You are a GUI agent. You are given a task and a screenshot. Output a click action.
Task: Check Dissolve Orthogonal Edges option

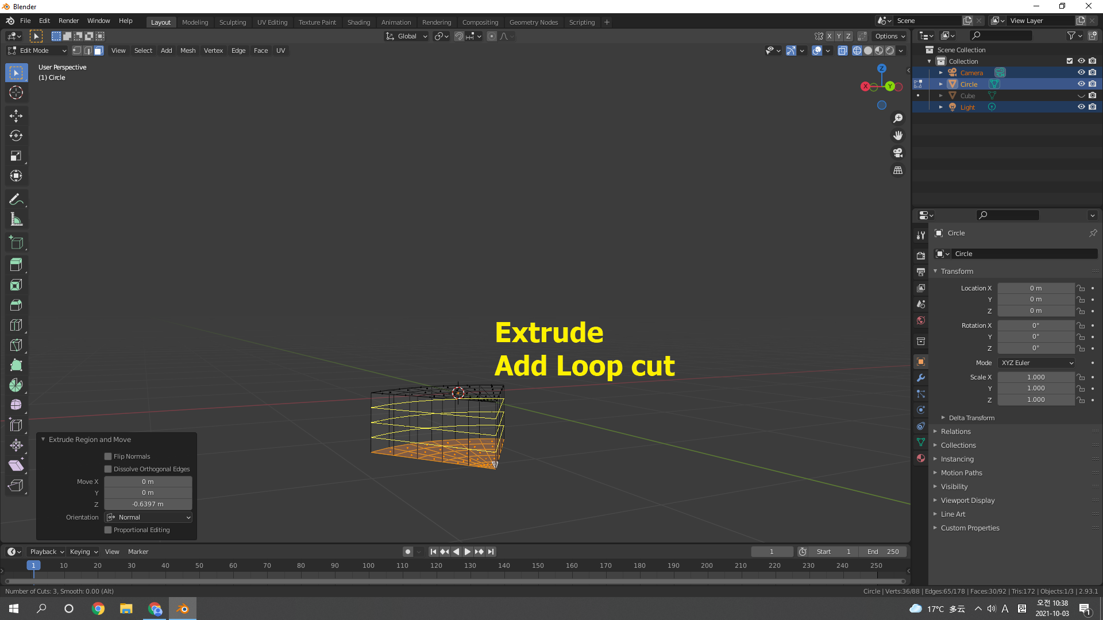coord(108,469)
